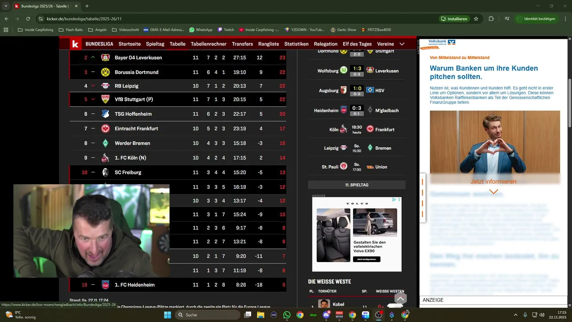The width and height of the screenshot is (572, 322).
Task: Open the Spieltag nav item
Action: click(155, 44)
